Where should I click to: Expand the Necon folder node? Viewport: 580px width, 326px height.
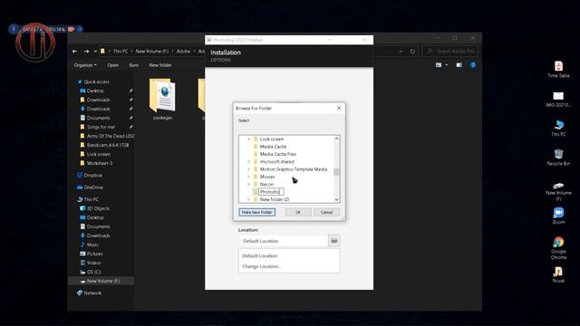coord(248,184)
